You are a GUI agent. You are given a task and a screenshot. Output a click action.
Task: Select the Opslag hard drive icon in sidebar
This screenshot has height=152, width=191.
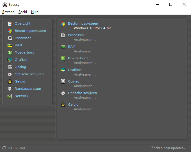click(10, 67)
